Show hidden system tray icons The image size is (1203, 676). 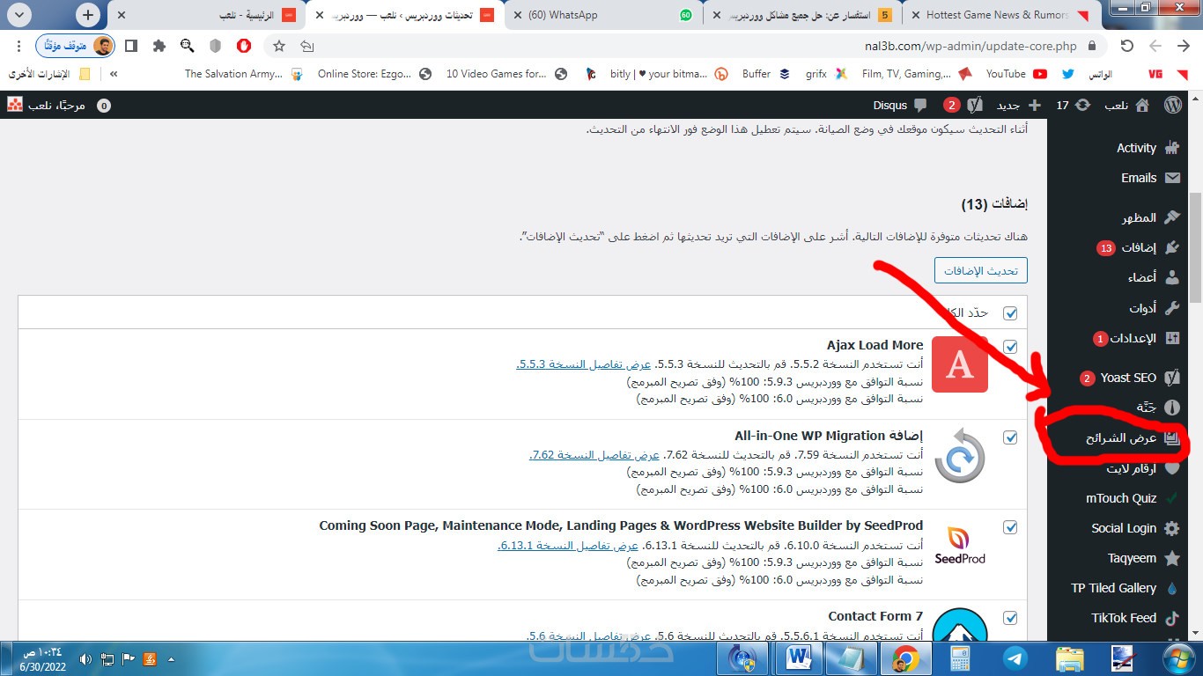pos(171,658)
